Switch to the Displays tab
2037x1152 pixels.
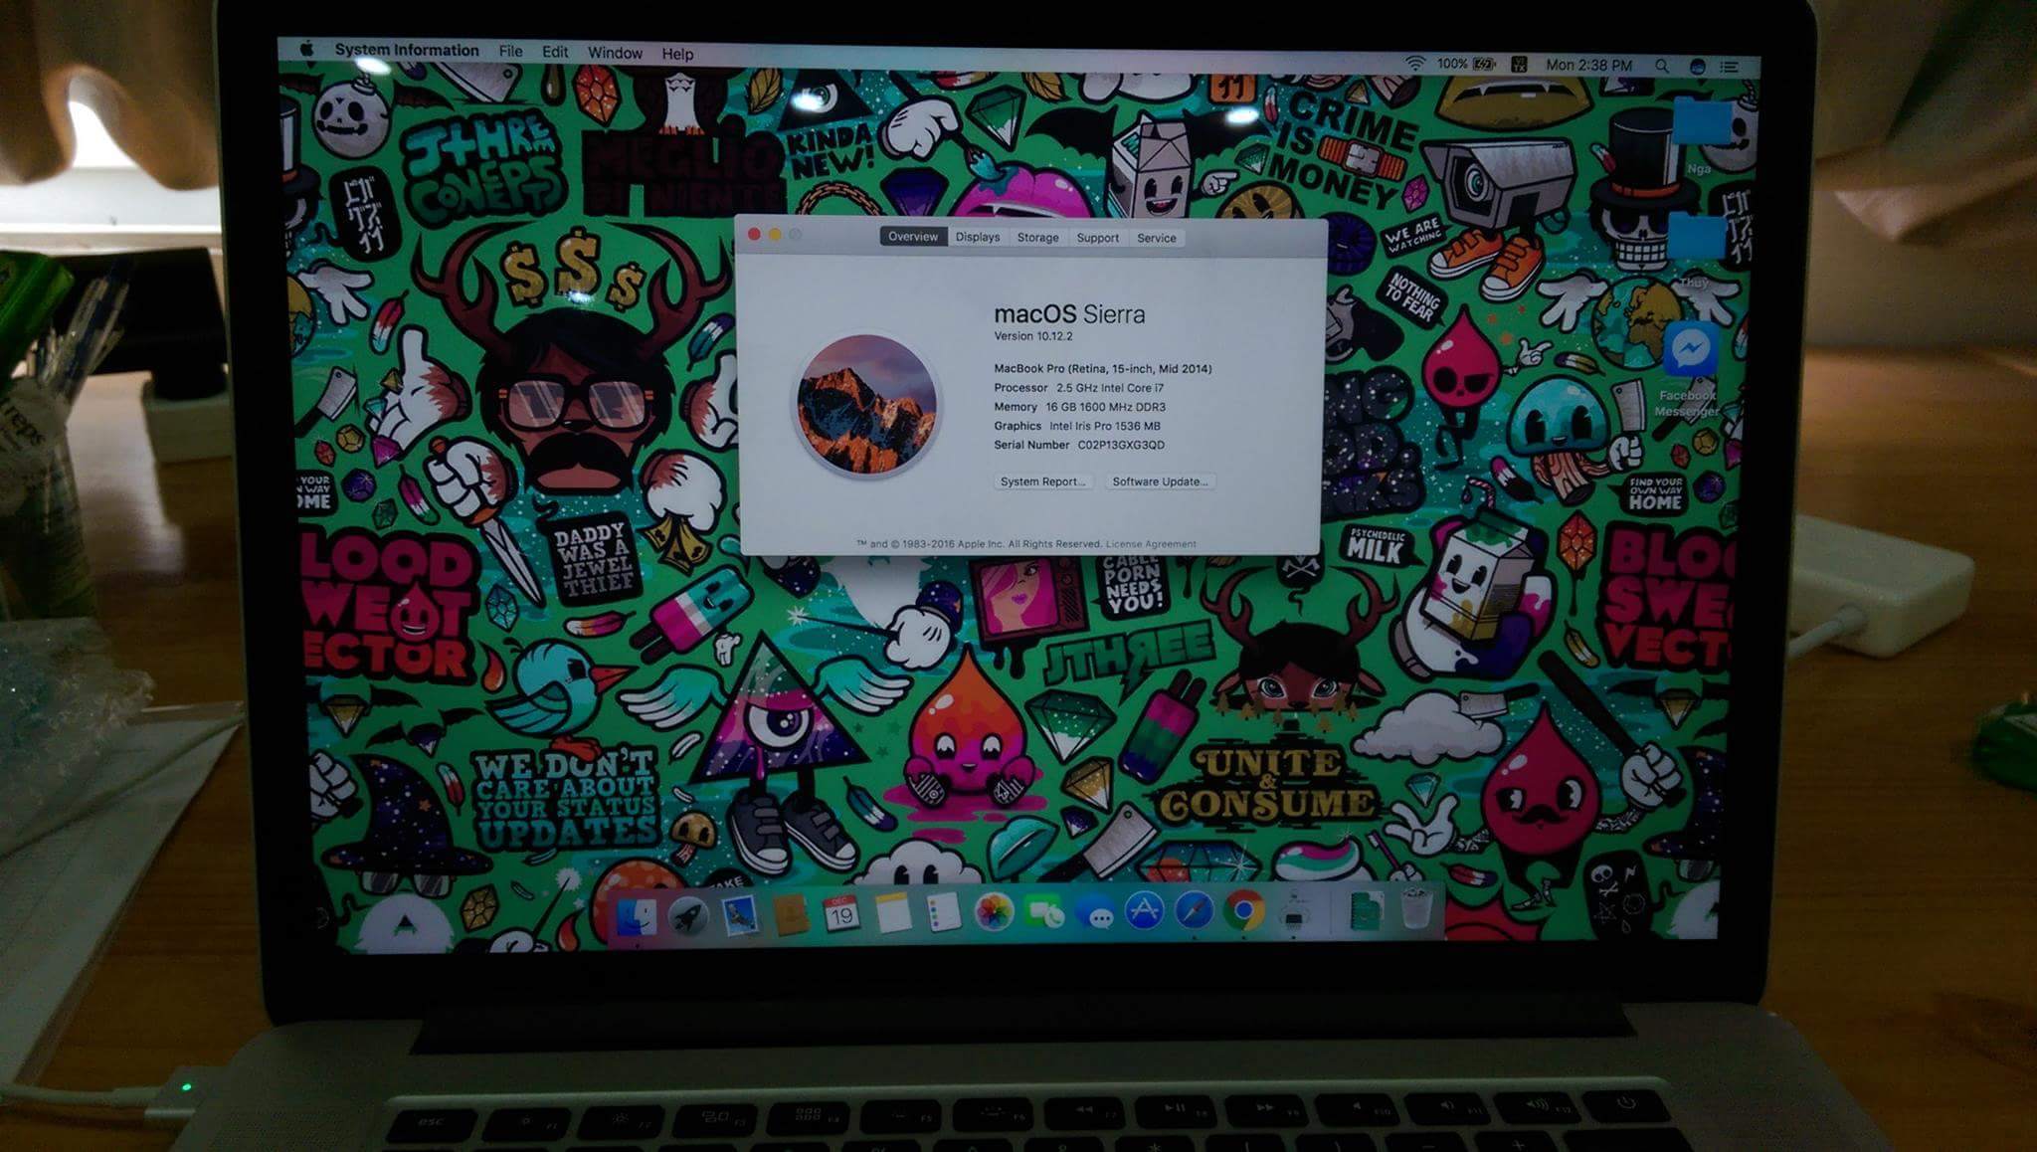point(978,237)
